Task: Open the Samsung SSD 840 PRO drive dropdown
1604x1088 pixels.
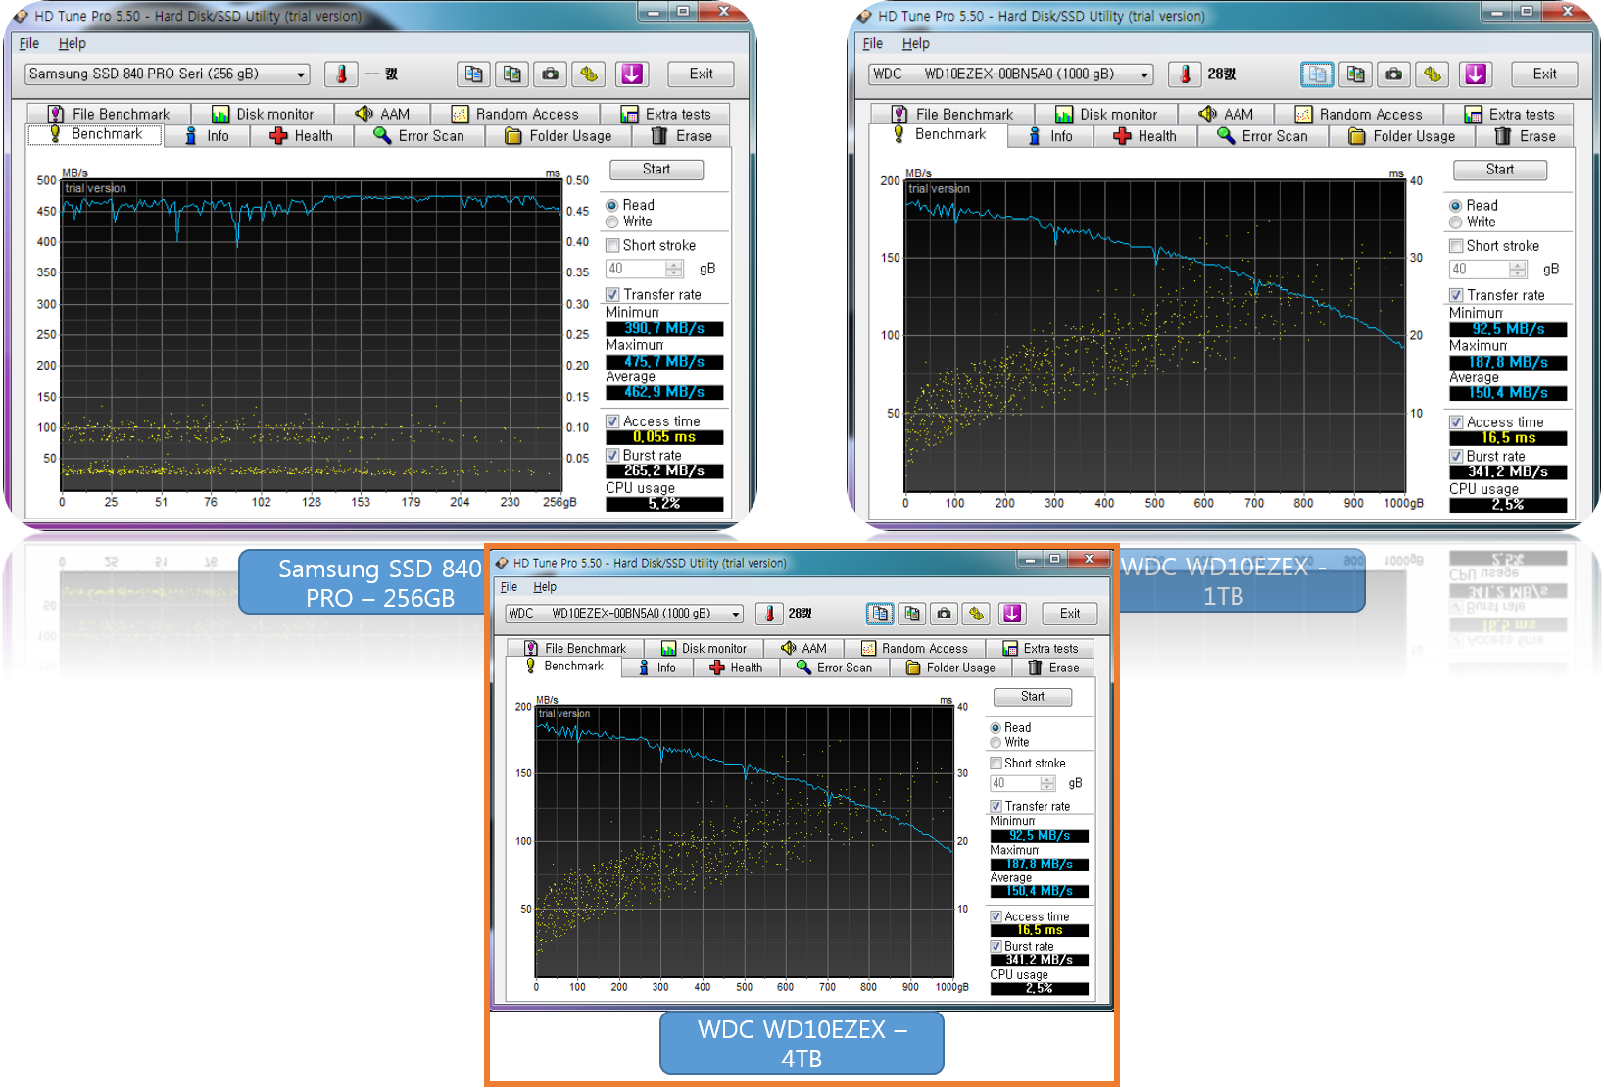Action: [301, 74]
